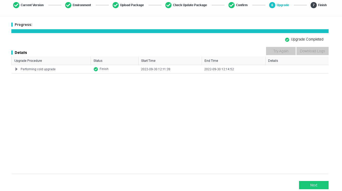Click the completed upgrade progress bar
The image size is (342, 191).
[x=170, y=31]
